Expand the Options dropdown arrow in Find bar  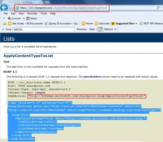pos(115,29)
